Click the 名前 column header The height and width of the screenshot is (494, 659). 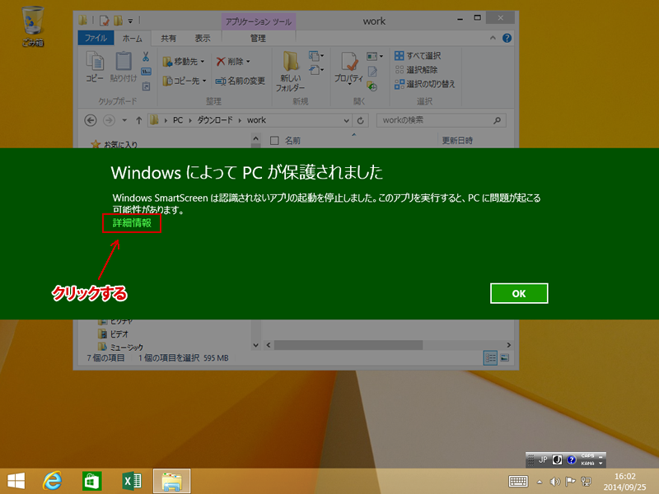pos(292,141)
